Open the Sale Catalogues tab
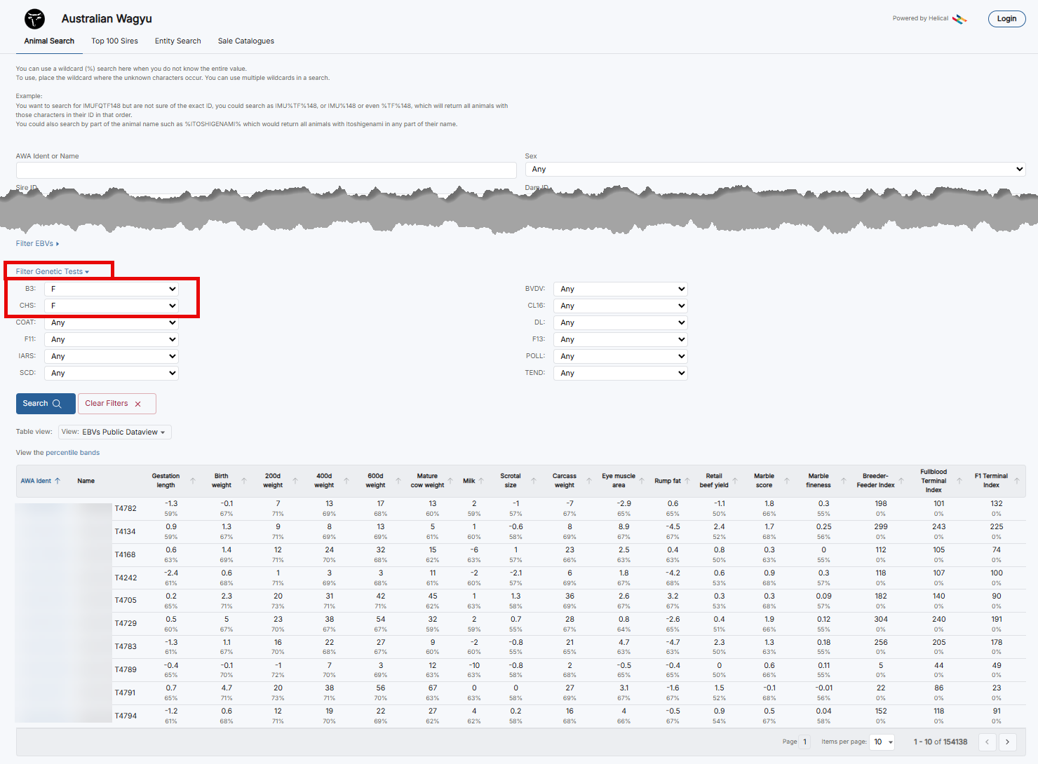The height and width of the screenshot is (764, 1038). click(x=245, y=41)
